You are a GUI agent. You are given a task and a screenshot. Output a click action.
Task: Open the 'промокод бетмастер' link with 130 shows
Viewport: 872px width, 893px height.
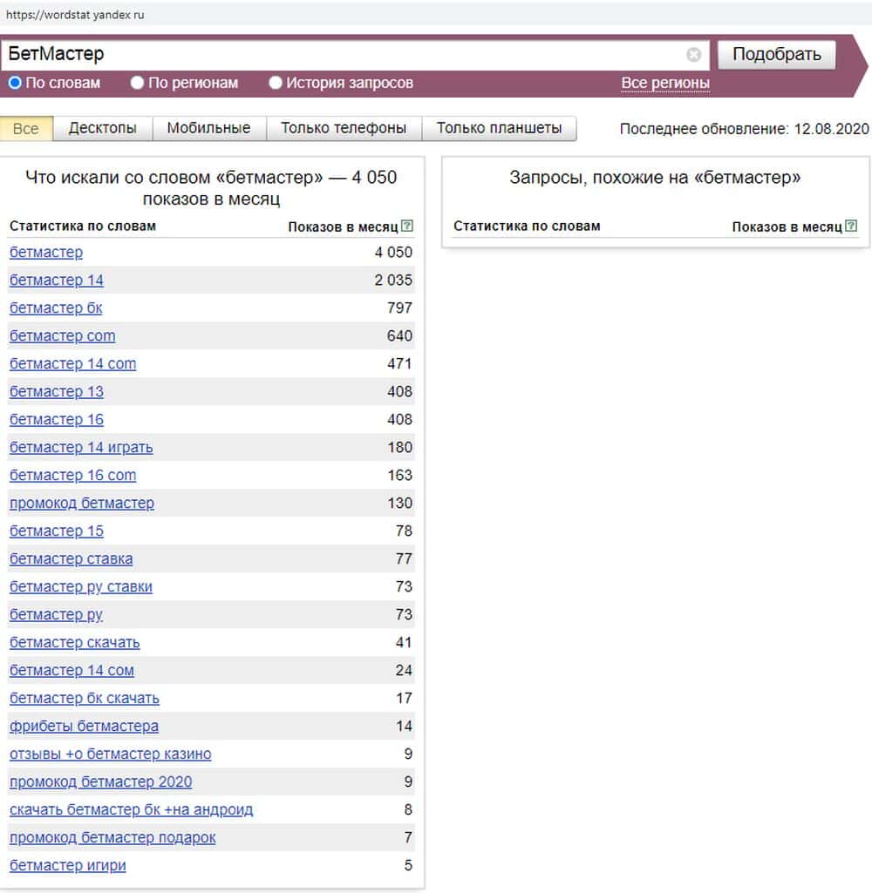(81, 504)
